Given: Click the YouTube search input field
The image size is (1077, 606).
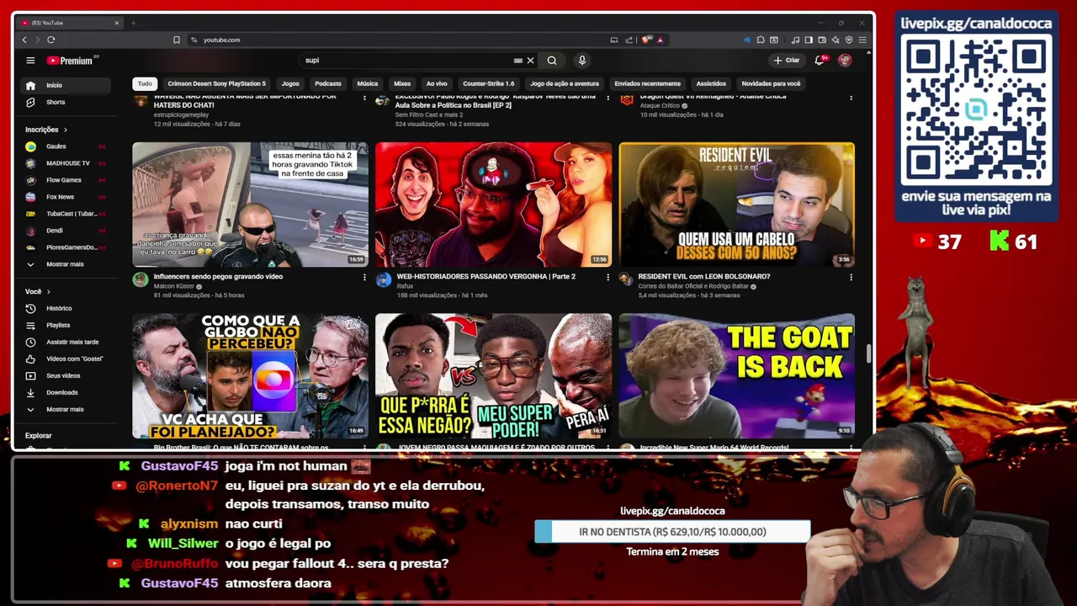Looking at the screenshot, I should [408, 61].
